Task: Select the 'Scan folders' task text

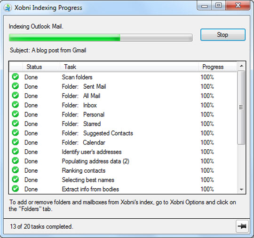Action: click(x=77, y=77)
